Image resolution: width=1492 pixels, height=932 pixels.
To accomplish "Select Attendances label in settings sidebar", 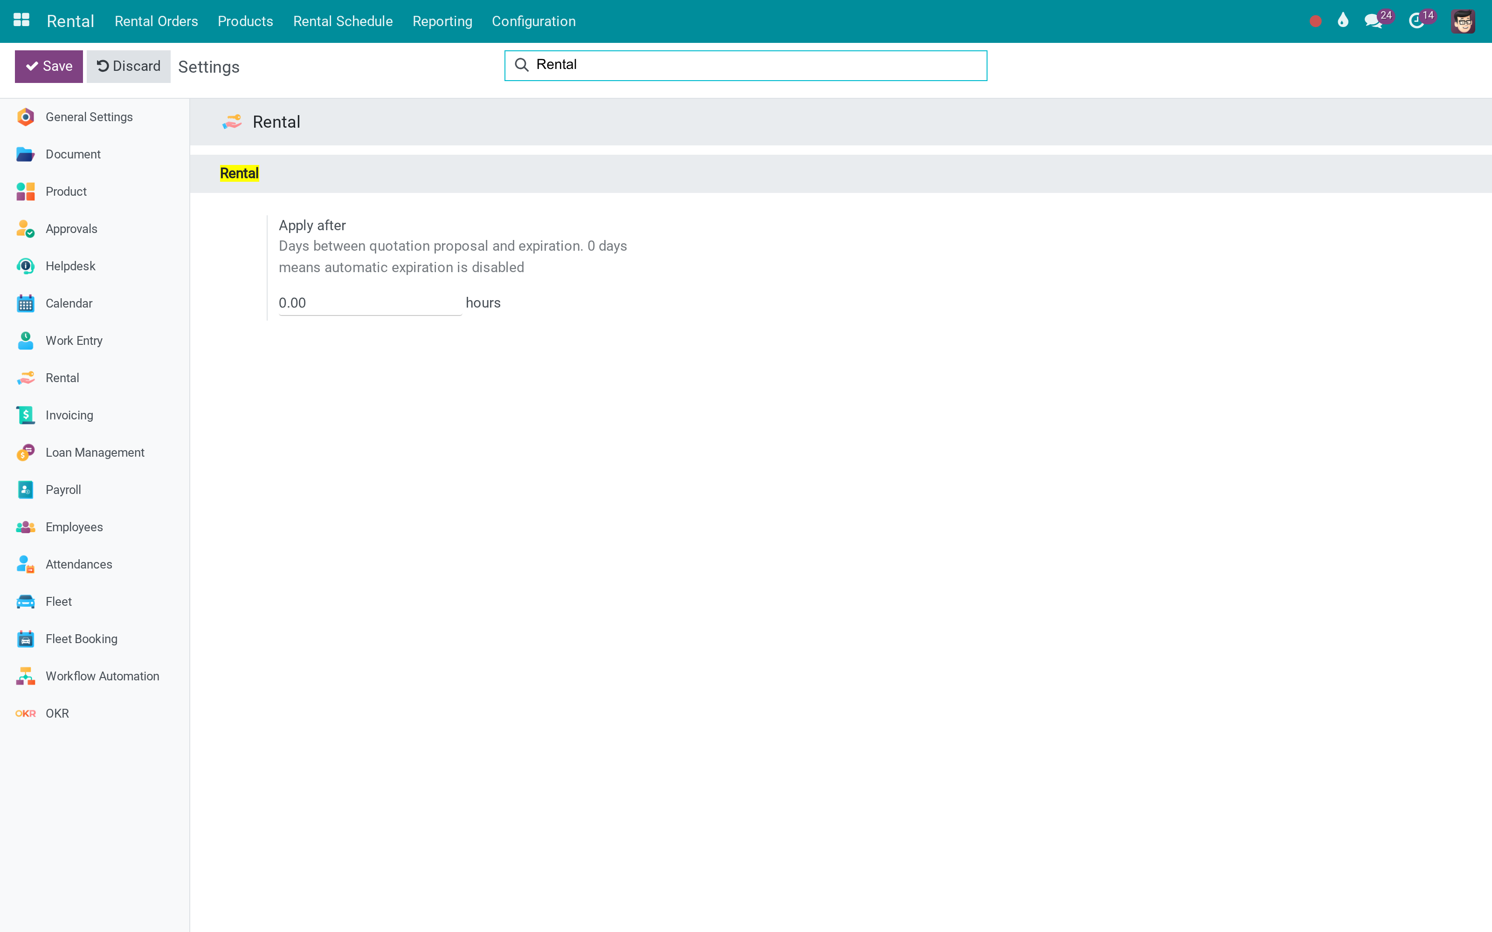I will 79,565.
